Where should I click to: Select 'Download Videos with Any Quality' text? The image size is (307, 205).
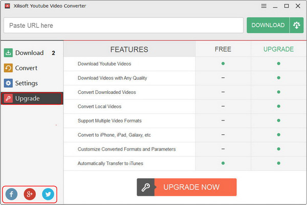[112, 78]
